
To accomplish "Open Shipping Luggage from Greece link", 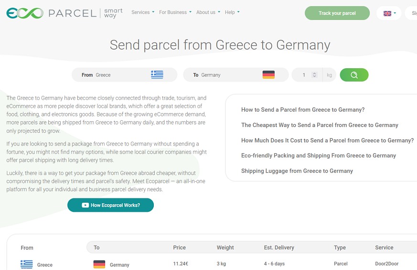I will (297, 171).
